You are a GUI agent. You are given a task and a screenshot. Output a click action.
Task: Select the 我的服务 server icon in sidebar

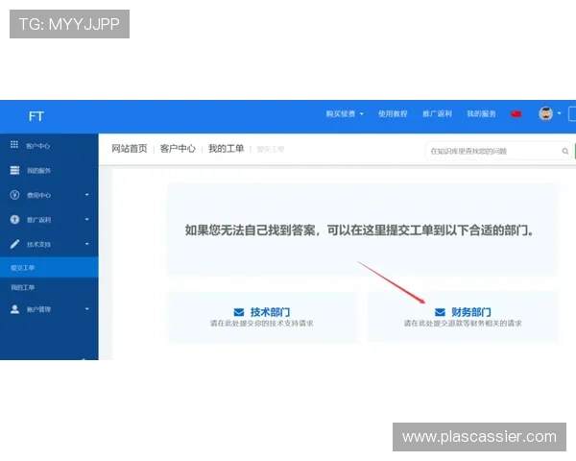tap(14, 170)
